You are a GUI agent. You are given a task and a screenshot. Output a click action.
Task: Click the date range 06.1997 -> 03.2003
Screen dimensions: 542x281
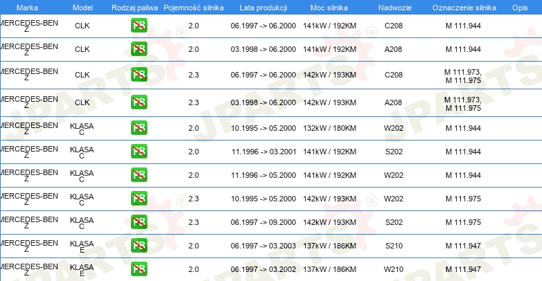click(x=263, y=246)
